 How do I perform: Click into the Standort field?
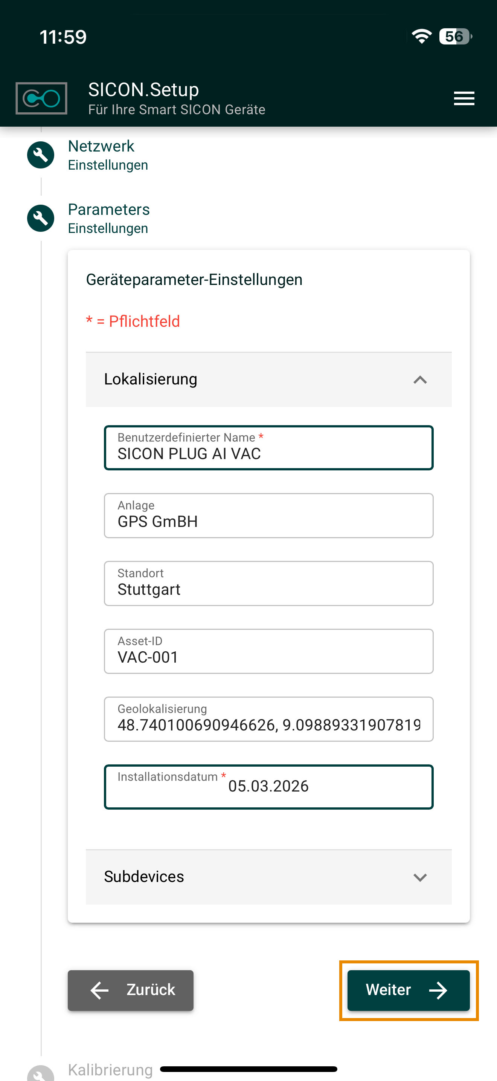pos(268,584)
